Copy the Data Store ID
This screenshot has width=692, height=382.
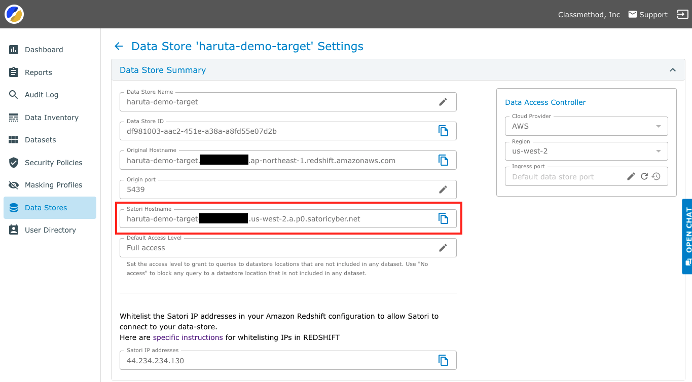pyautogui.click(x=444, y=131)
